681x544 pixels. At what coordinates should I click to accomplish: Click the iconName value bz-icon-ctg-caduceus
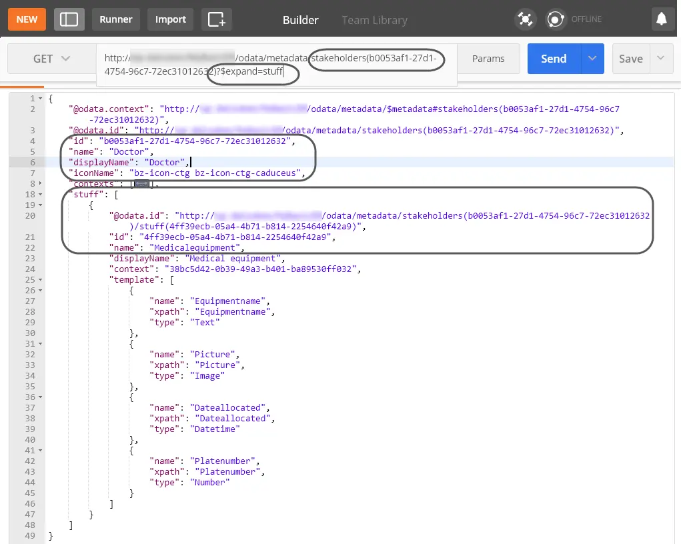point(215,173)
